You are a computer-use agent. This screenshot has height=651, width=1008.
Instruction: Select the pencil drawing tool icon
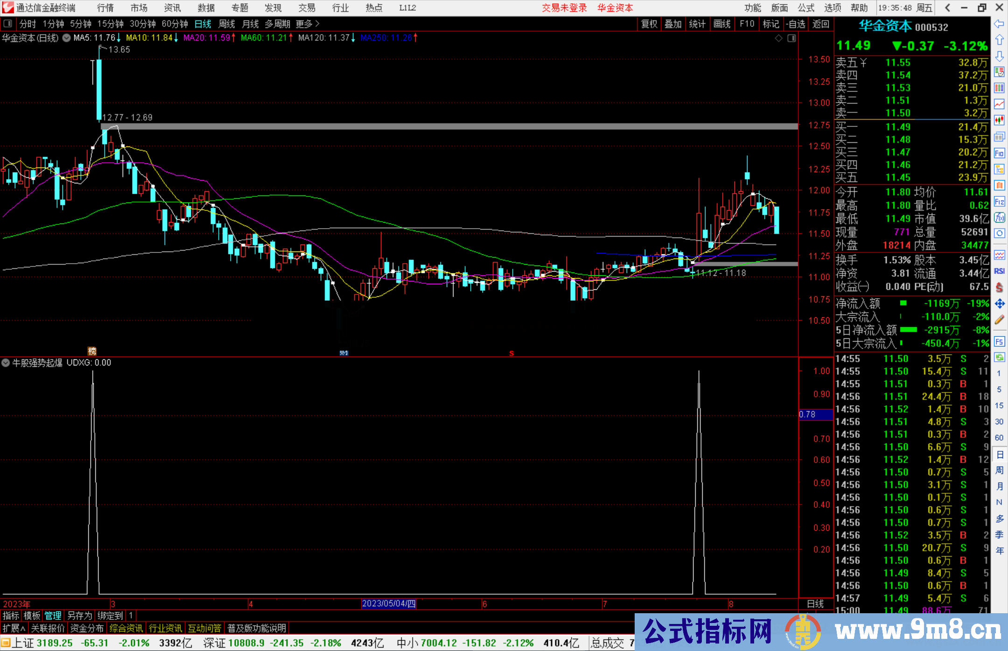[x=999, y=320]
